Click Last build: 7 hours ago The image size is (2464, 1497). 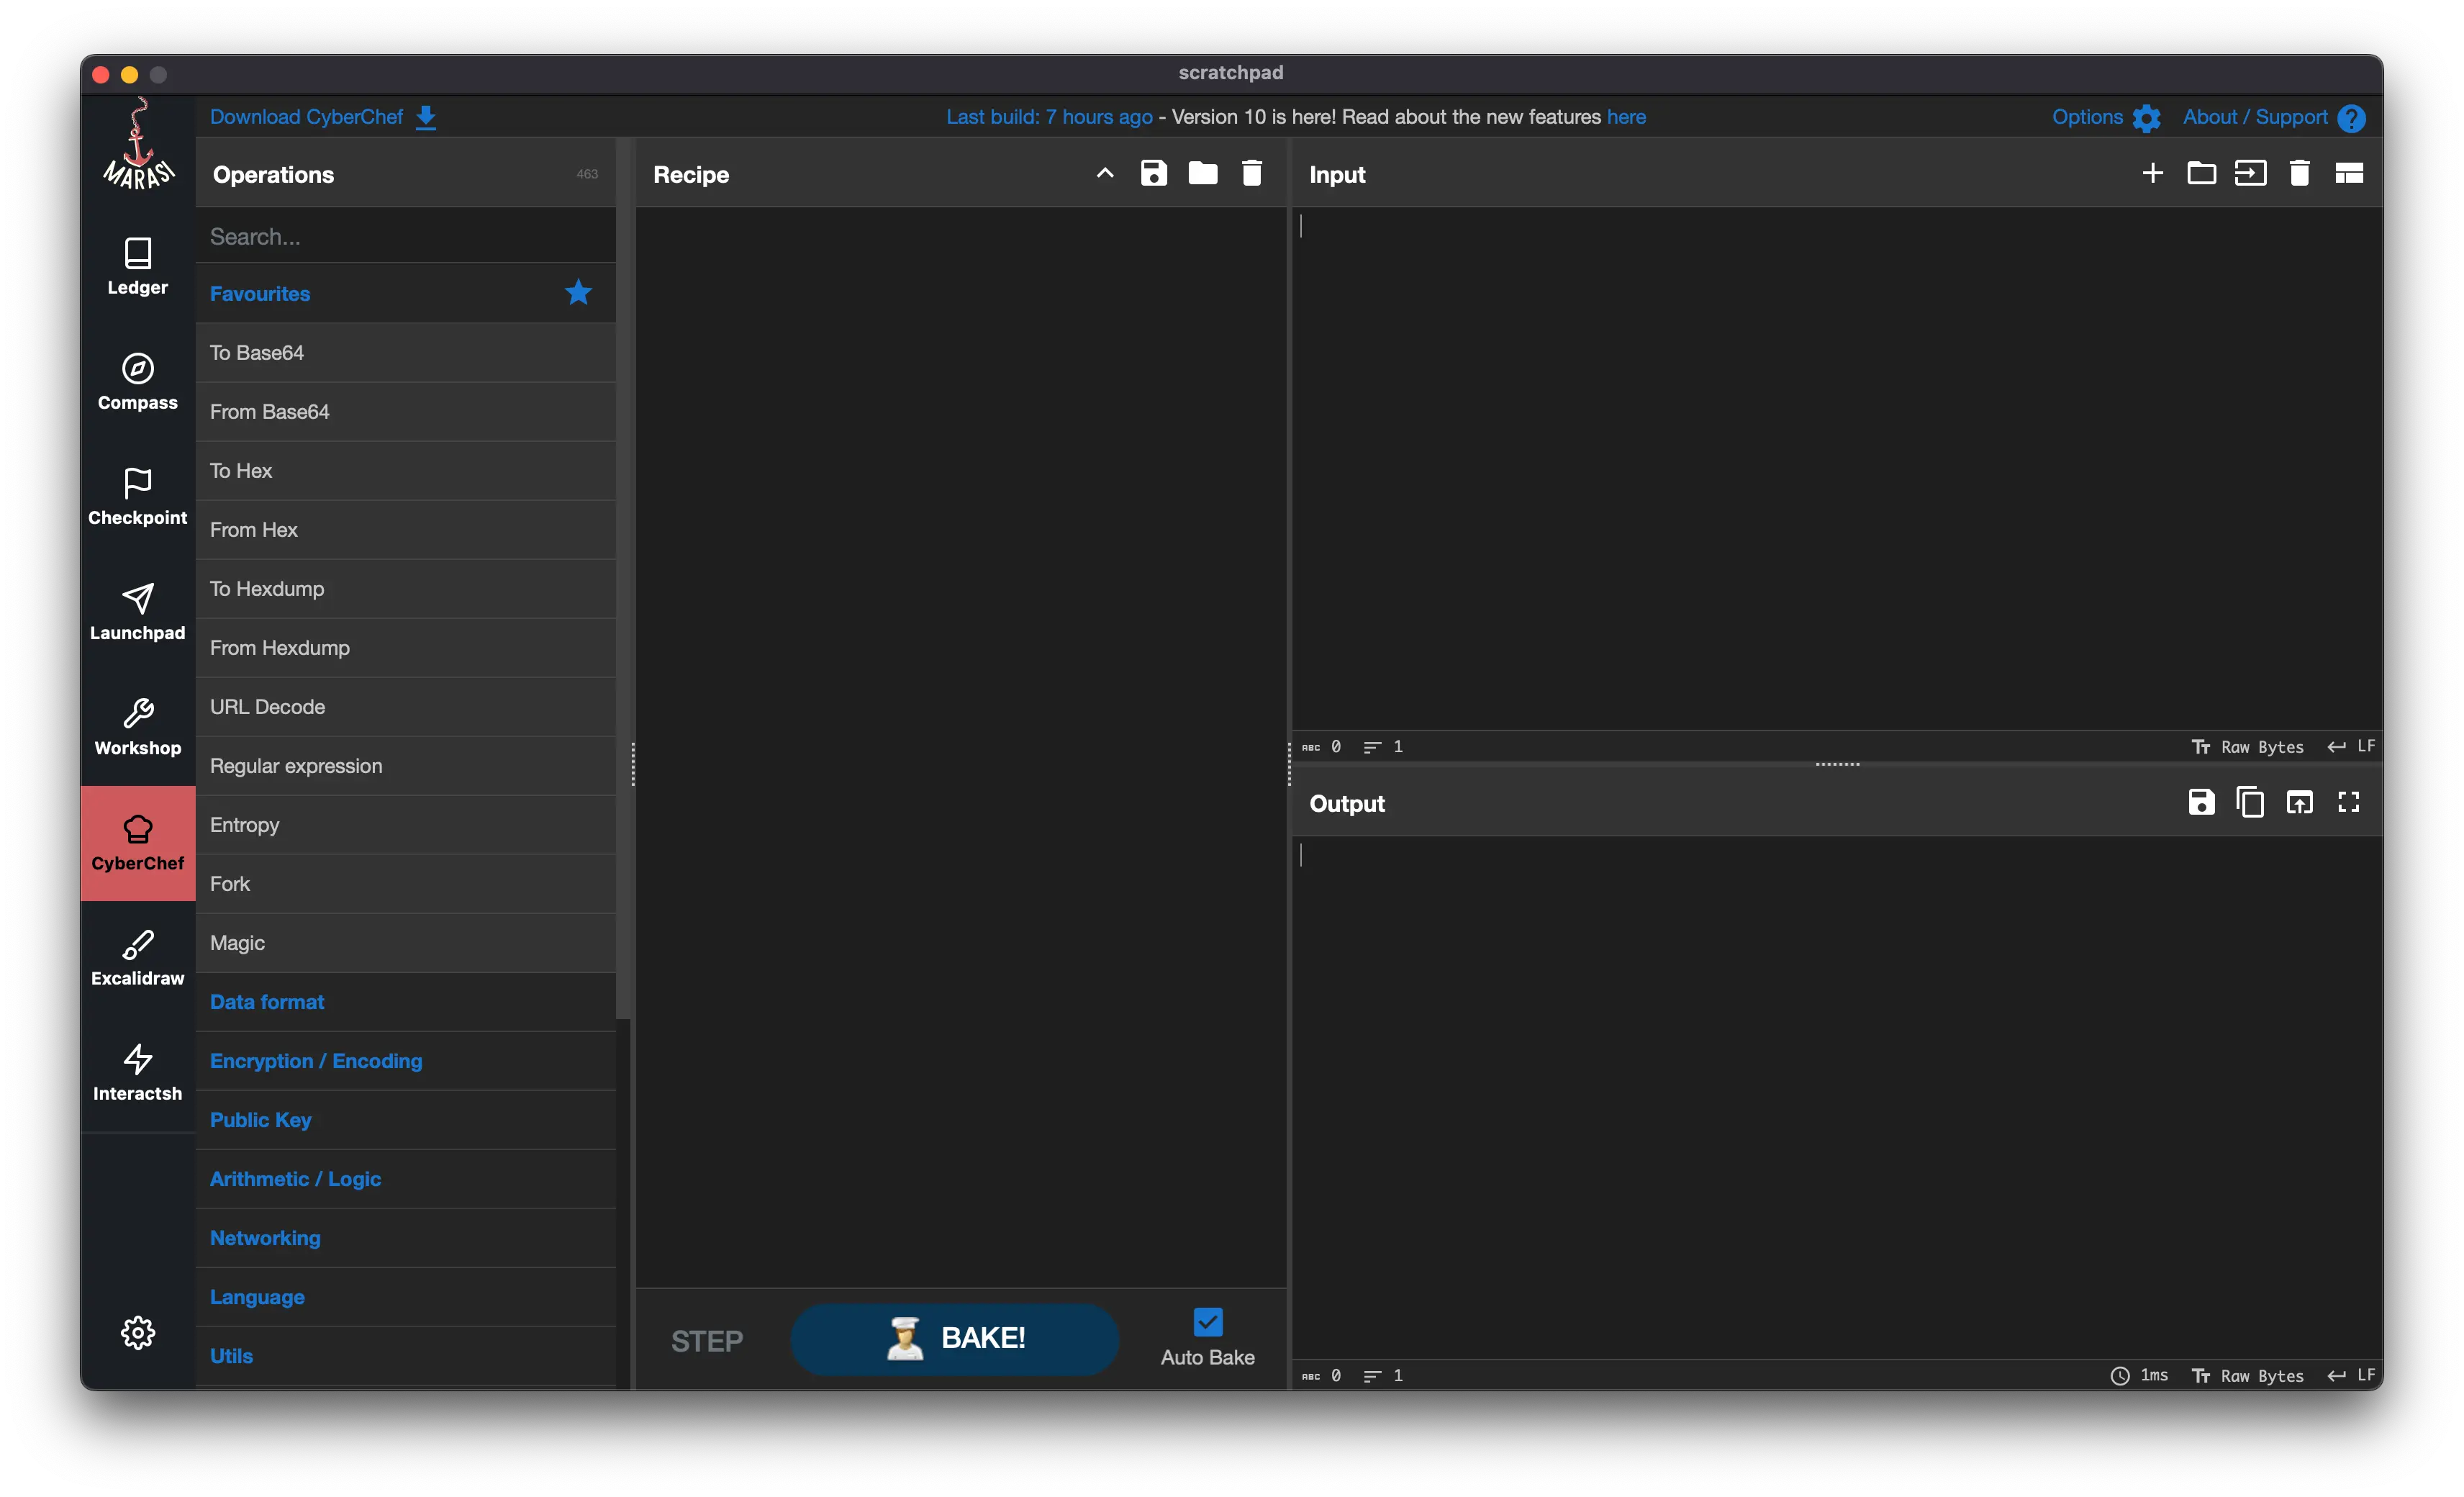point(1049,116)
